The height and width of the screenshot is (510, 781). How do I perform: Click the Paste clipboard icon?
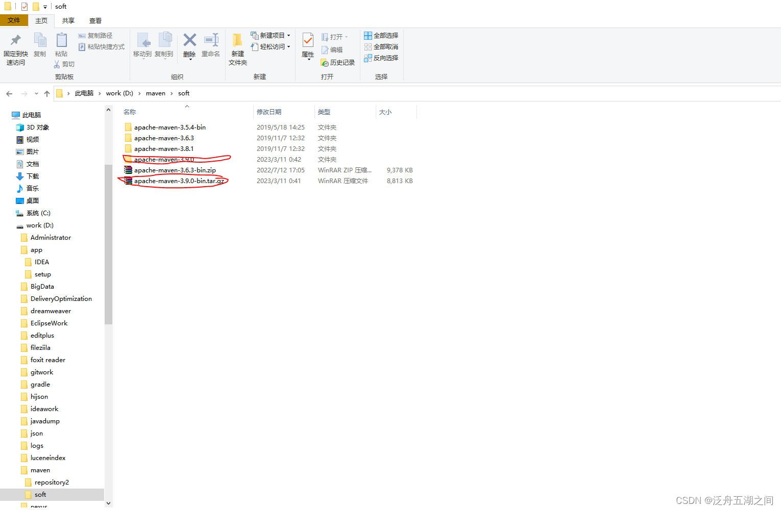[61, 40]
